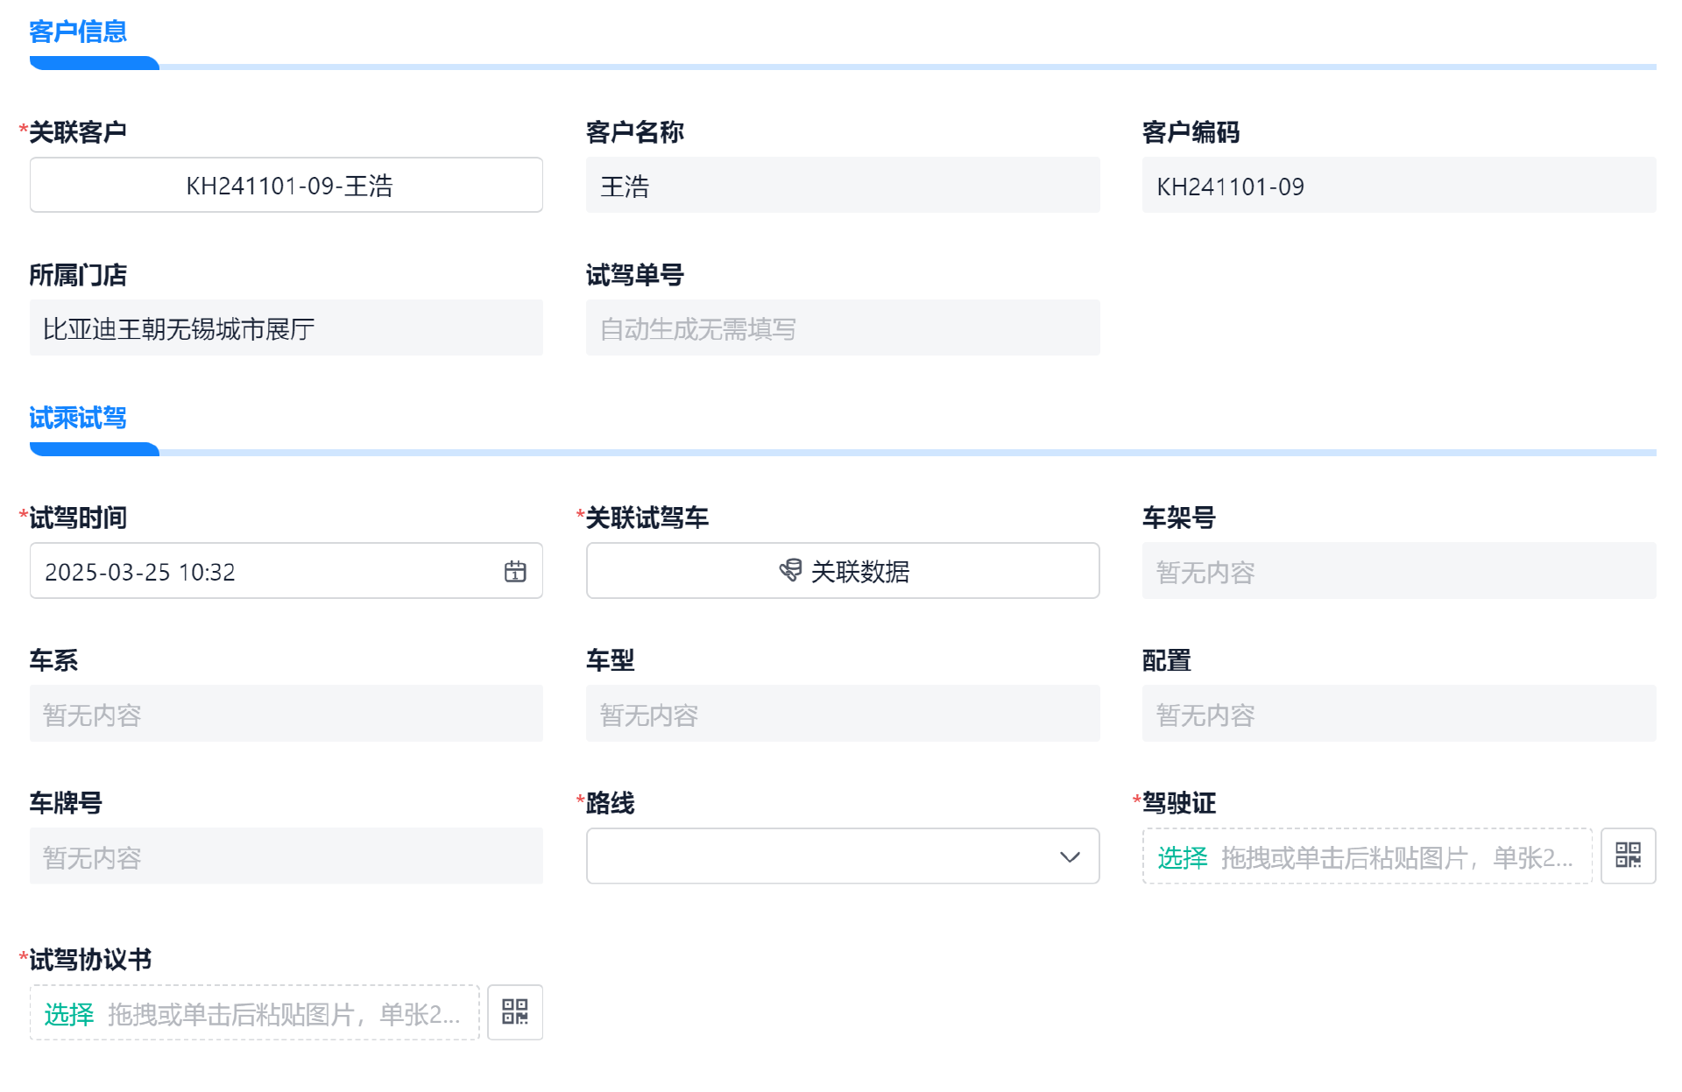Click 选择 link for 驾驶证 upload
This screenshot has height=1092, width=1682.
pyautogui.click(x=1182, y=857)
